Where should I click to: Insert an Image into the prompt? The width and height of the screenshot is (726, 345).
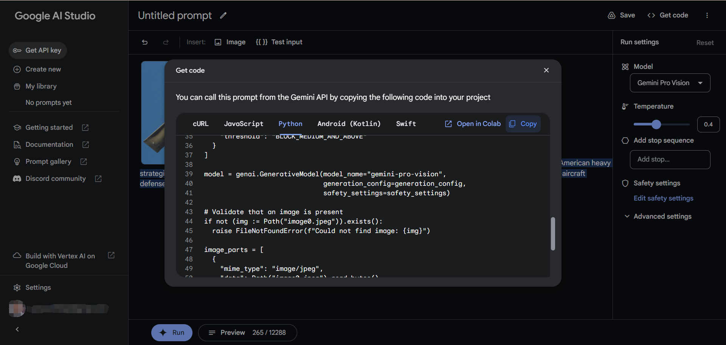pos(230,42)
